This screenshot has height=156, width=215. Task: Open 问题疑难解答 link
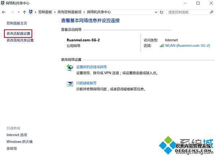coord(86,83)
